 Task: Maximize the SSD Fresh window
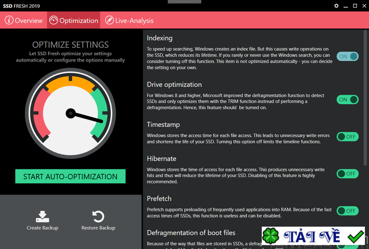[x=355, y=6]
